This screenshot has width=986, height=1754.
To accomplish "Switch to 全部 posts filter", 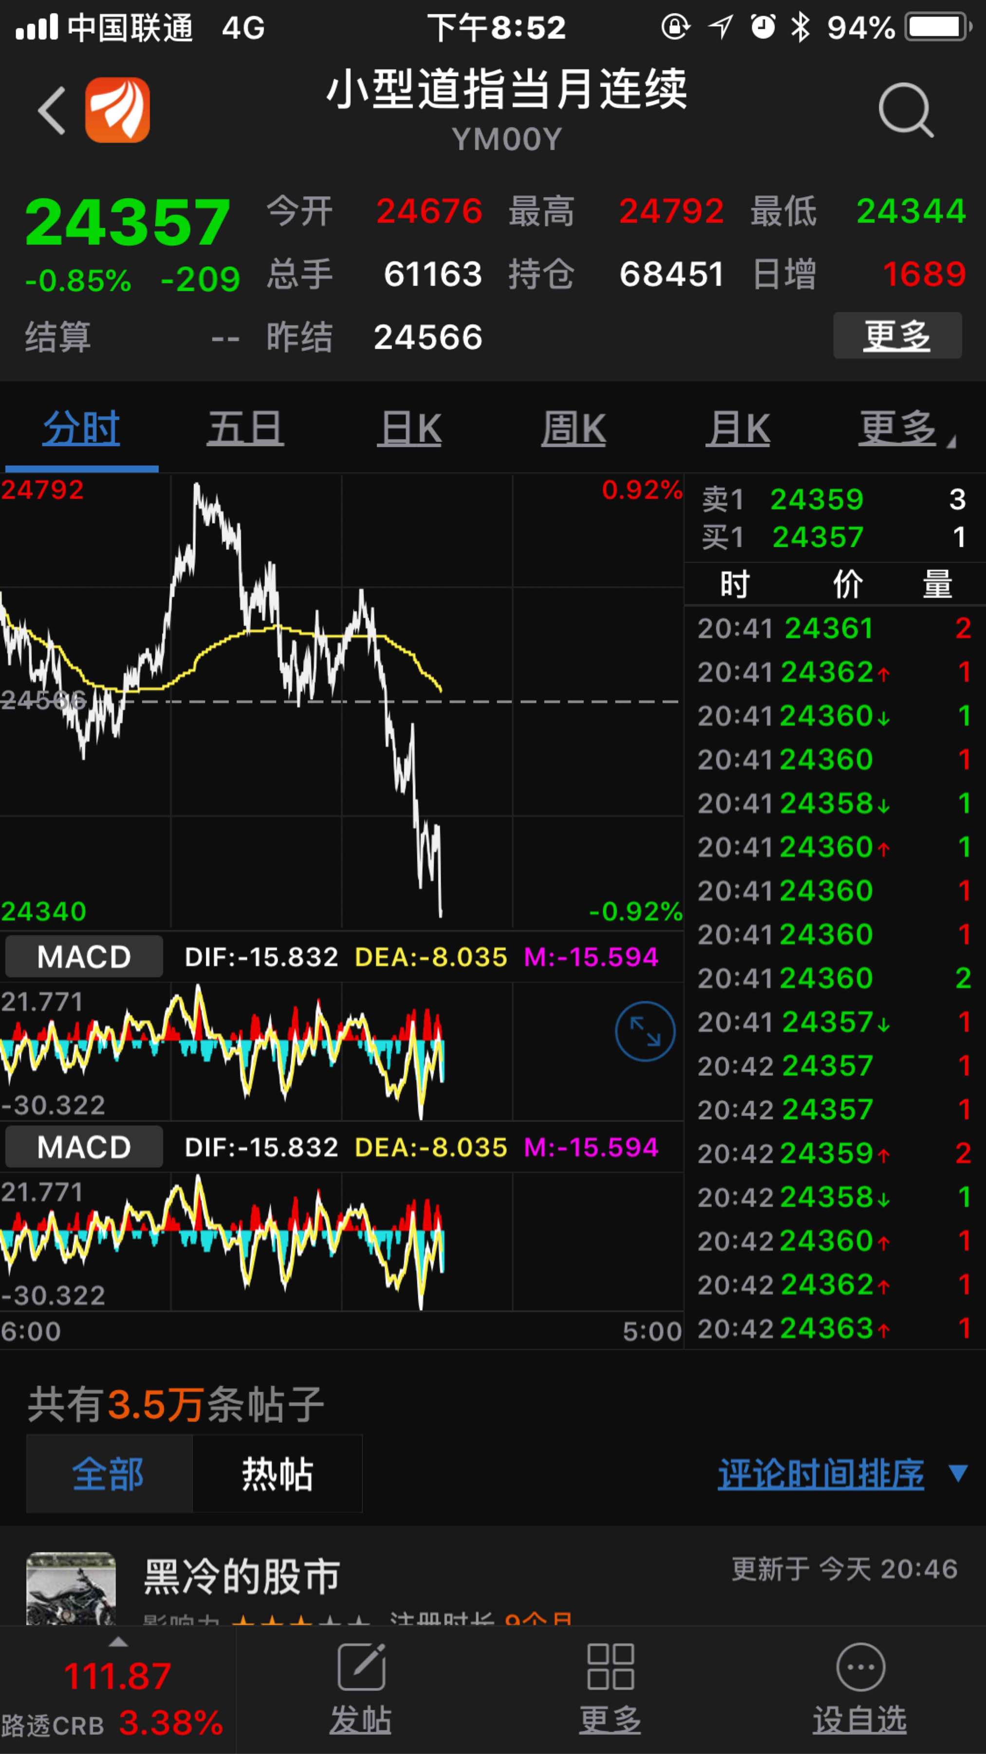I will coord(109,1474).
